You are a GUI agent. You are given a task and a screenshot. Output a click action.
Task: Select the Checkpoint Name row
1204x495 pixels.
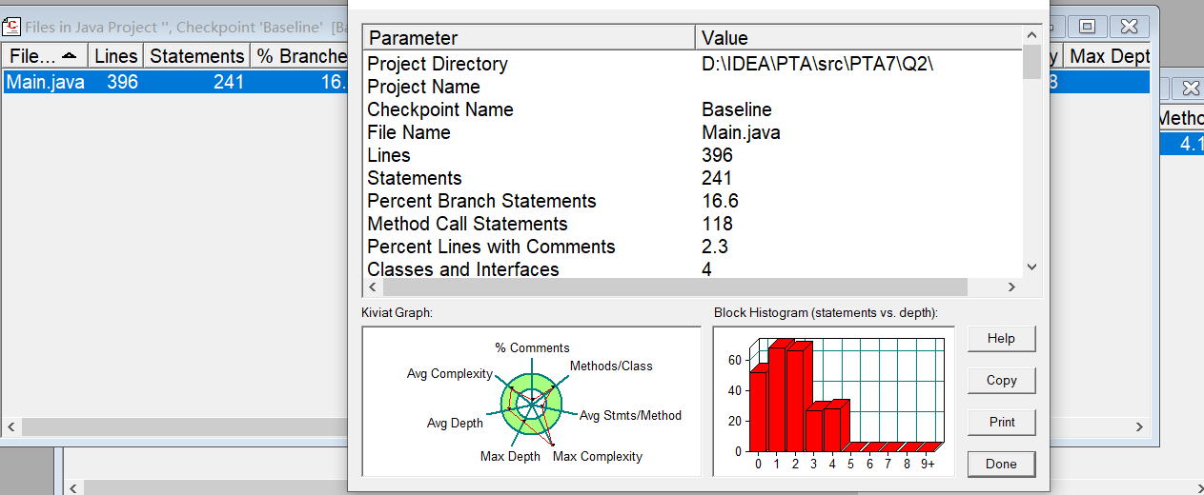[x=692, y=109]
